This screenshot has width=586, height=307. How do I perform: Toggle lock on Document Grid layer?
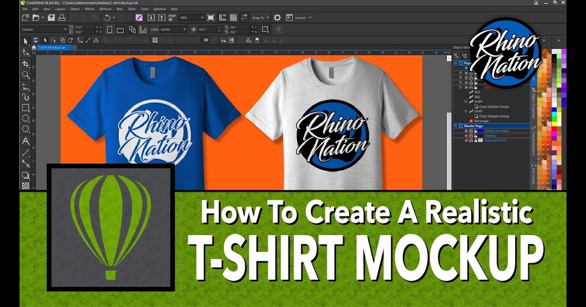[x=475, y=140]
